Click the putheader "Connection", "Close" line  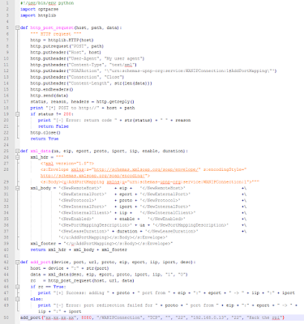click(77, 77)
